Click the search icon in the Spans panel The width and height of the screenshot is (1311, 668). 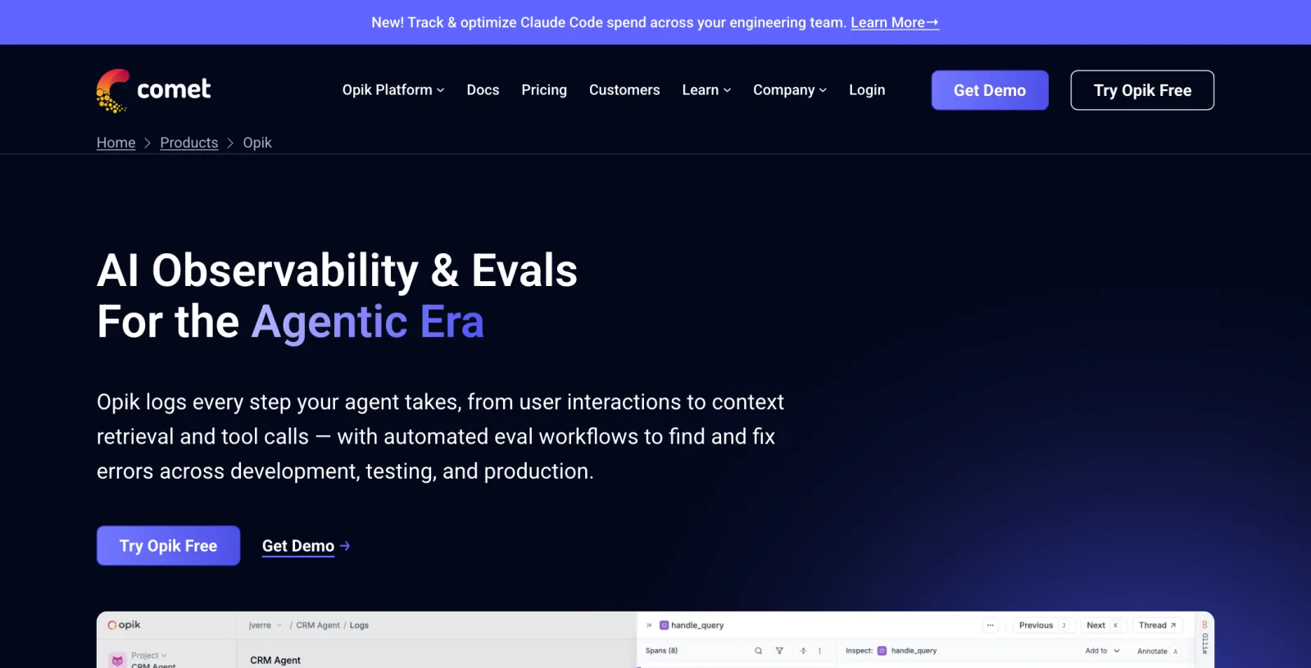click(x=759, y=651)
